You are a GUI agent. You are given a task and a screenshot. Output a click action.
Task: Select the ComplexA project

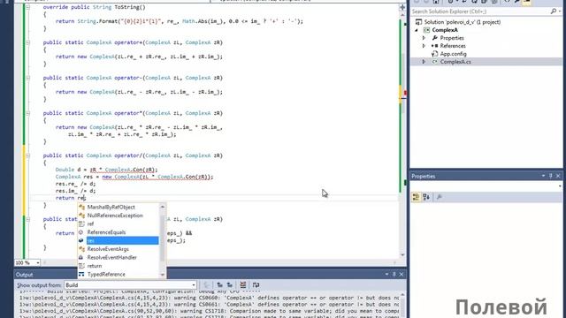pos(445,30)
